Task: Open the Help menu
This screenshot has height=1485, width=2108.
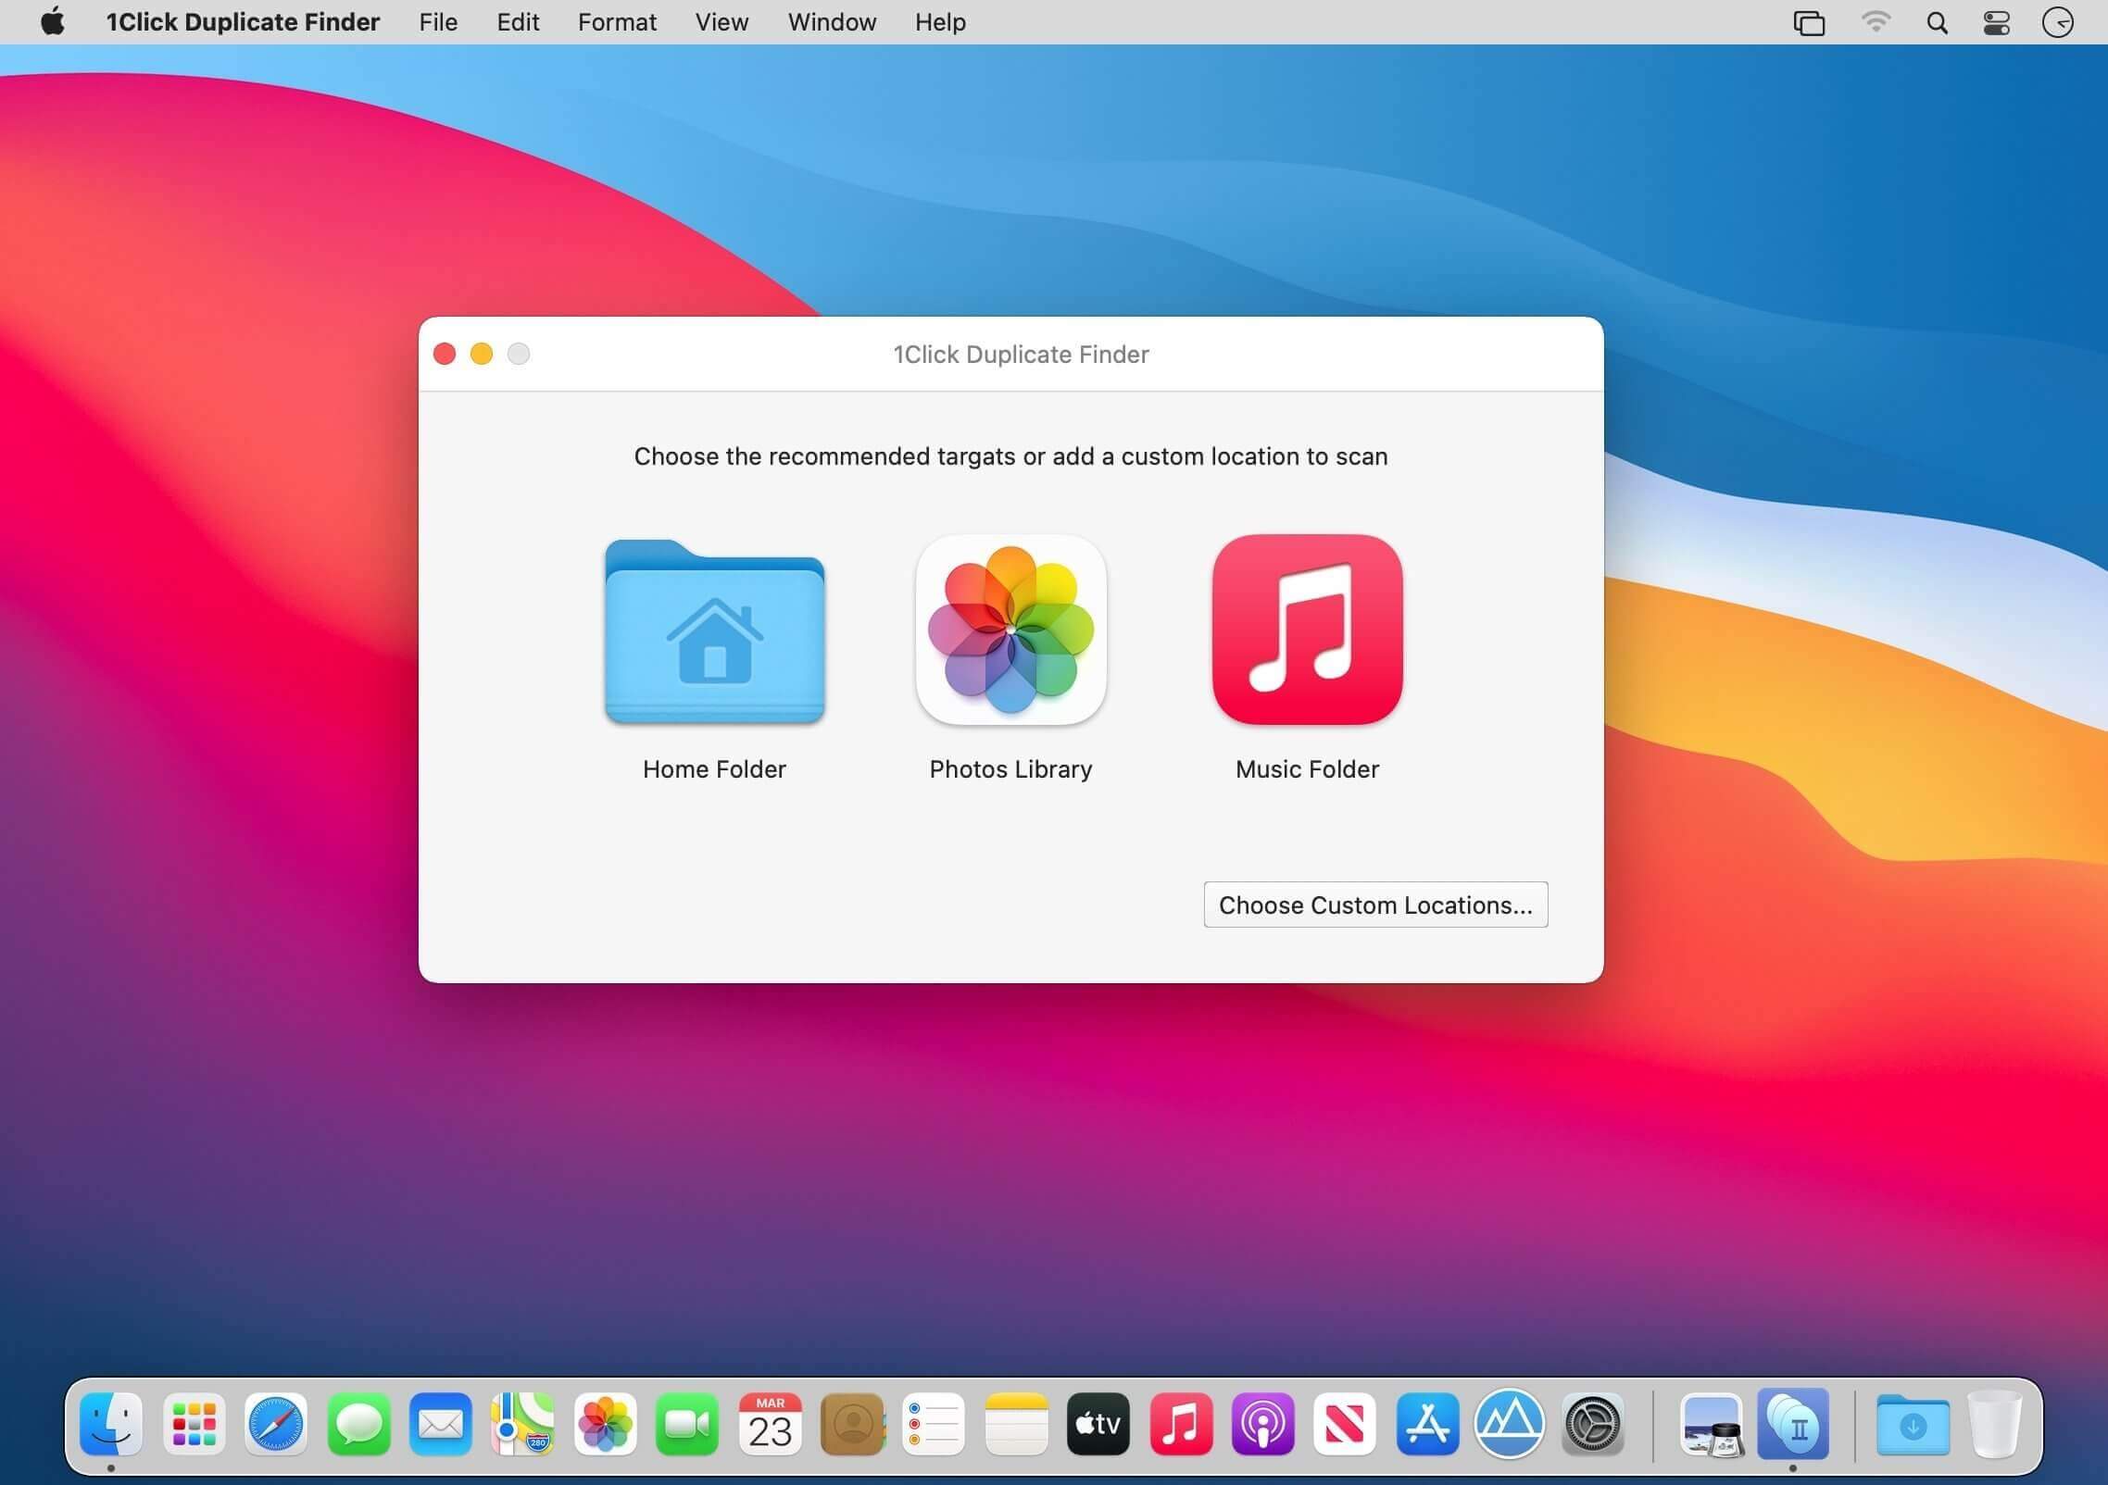Action: click(x=940, y=22)
